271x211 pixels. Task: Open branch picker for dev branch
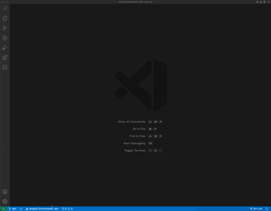pos(13,209)
